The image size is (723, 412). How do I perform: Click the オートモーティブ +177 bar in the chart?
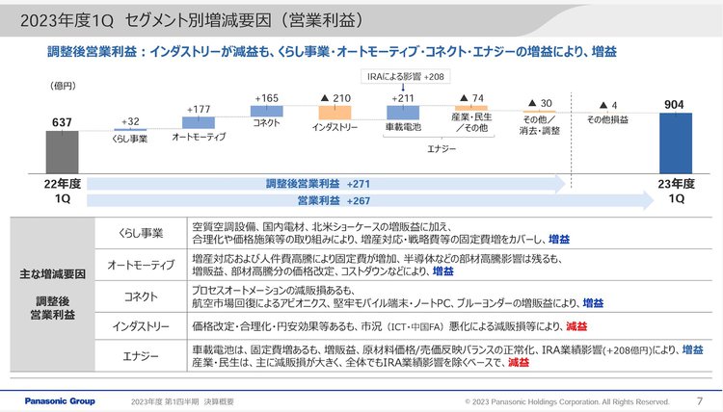[198, 122]
